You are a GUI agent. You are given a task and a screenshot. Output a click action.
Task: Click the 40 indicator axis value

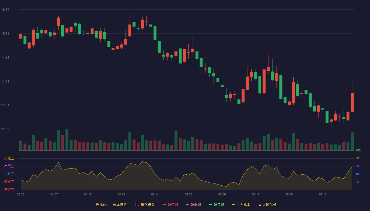pyautogui.click(x=357, y=174)
